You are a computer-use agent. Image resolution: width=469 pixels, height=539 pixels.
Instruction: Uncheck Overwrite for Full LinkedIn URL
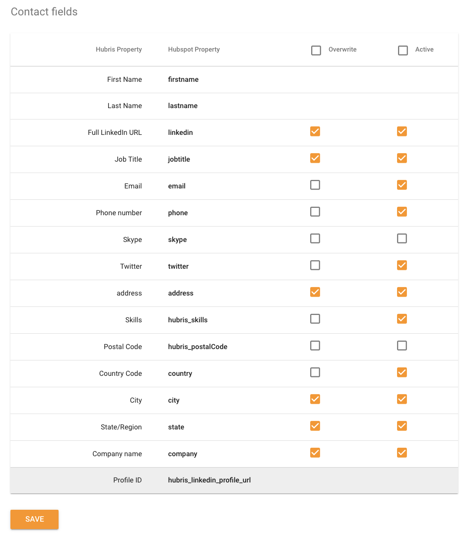coord(315,131)
